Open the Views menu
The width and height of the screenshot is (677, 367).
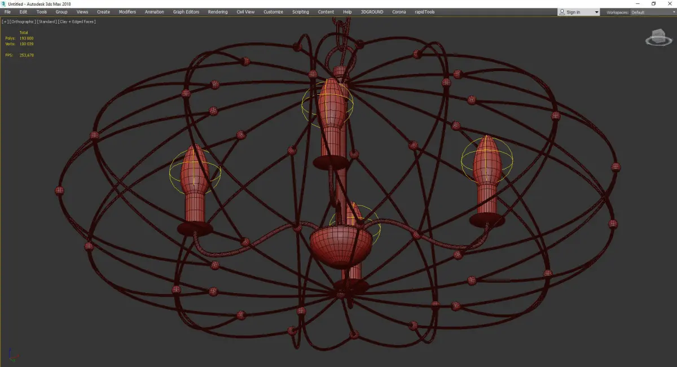(82, 12)
